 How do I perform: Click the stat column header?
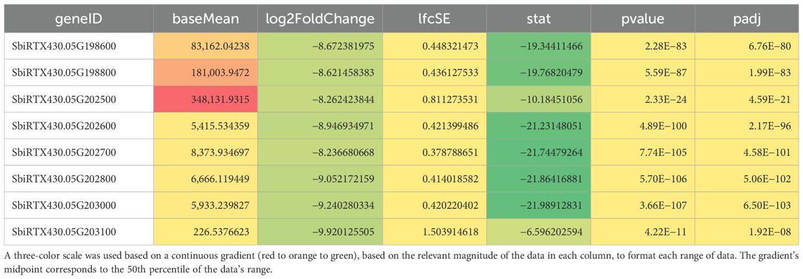tap(538, 19)
